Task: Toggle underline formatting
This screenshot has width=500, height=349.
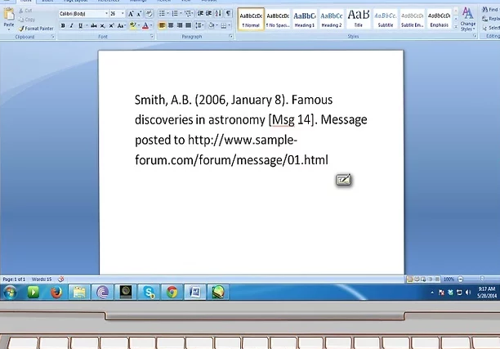Action: point(80,25)
